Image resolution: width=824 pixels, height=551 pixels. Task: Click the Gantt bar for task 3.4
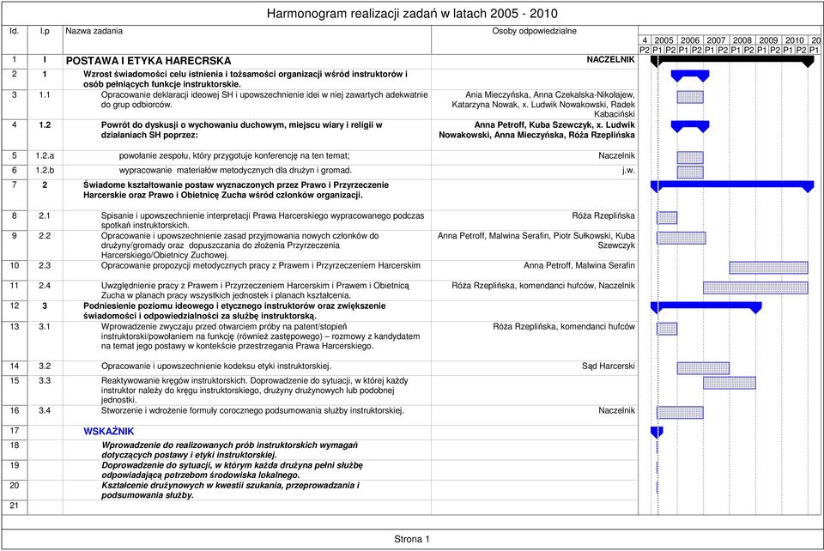click(680, 412)
